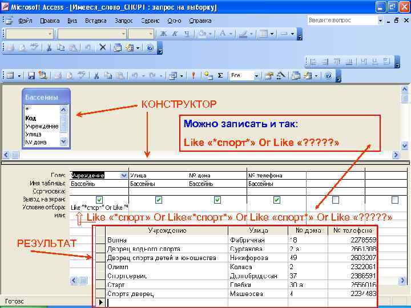The width and height of the screenshot is (411, 308).
Task: Uncheck Show checkbox under Улица field
Action: [158, 200]
